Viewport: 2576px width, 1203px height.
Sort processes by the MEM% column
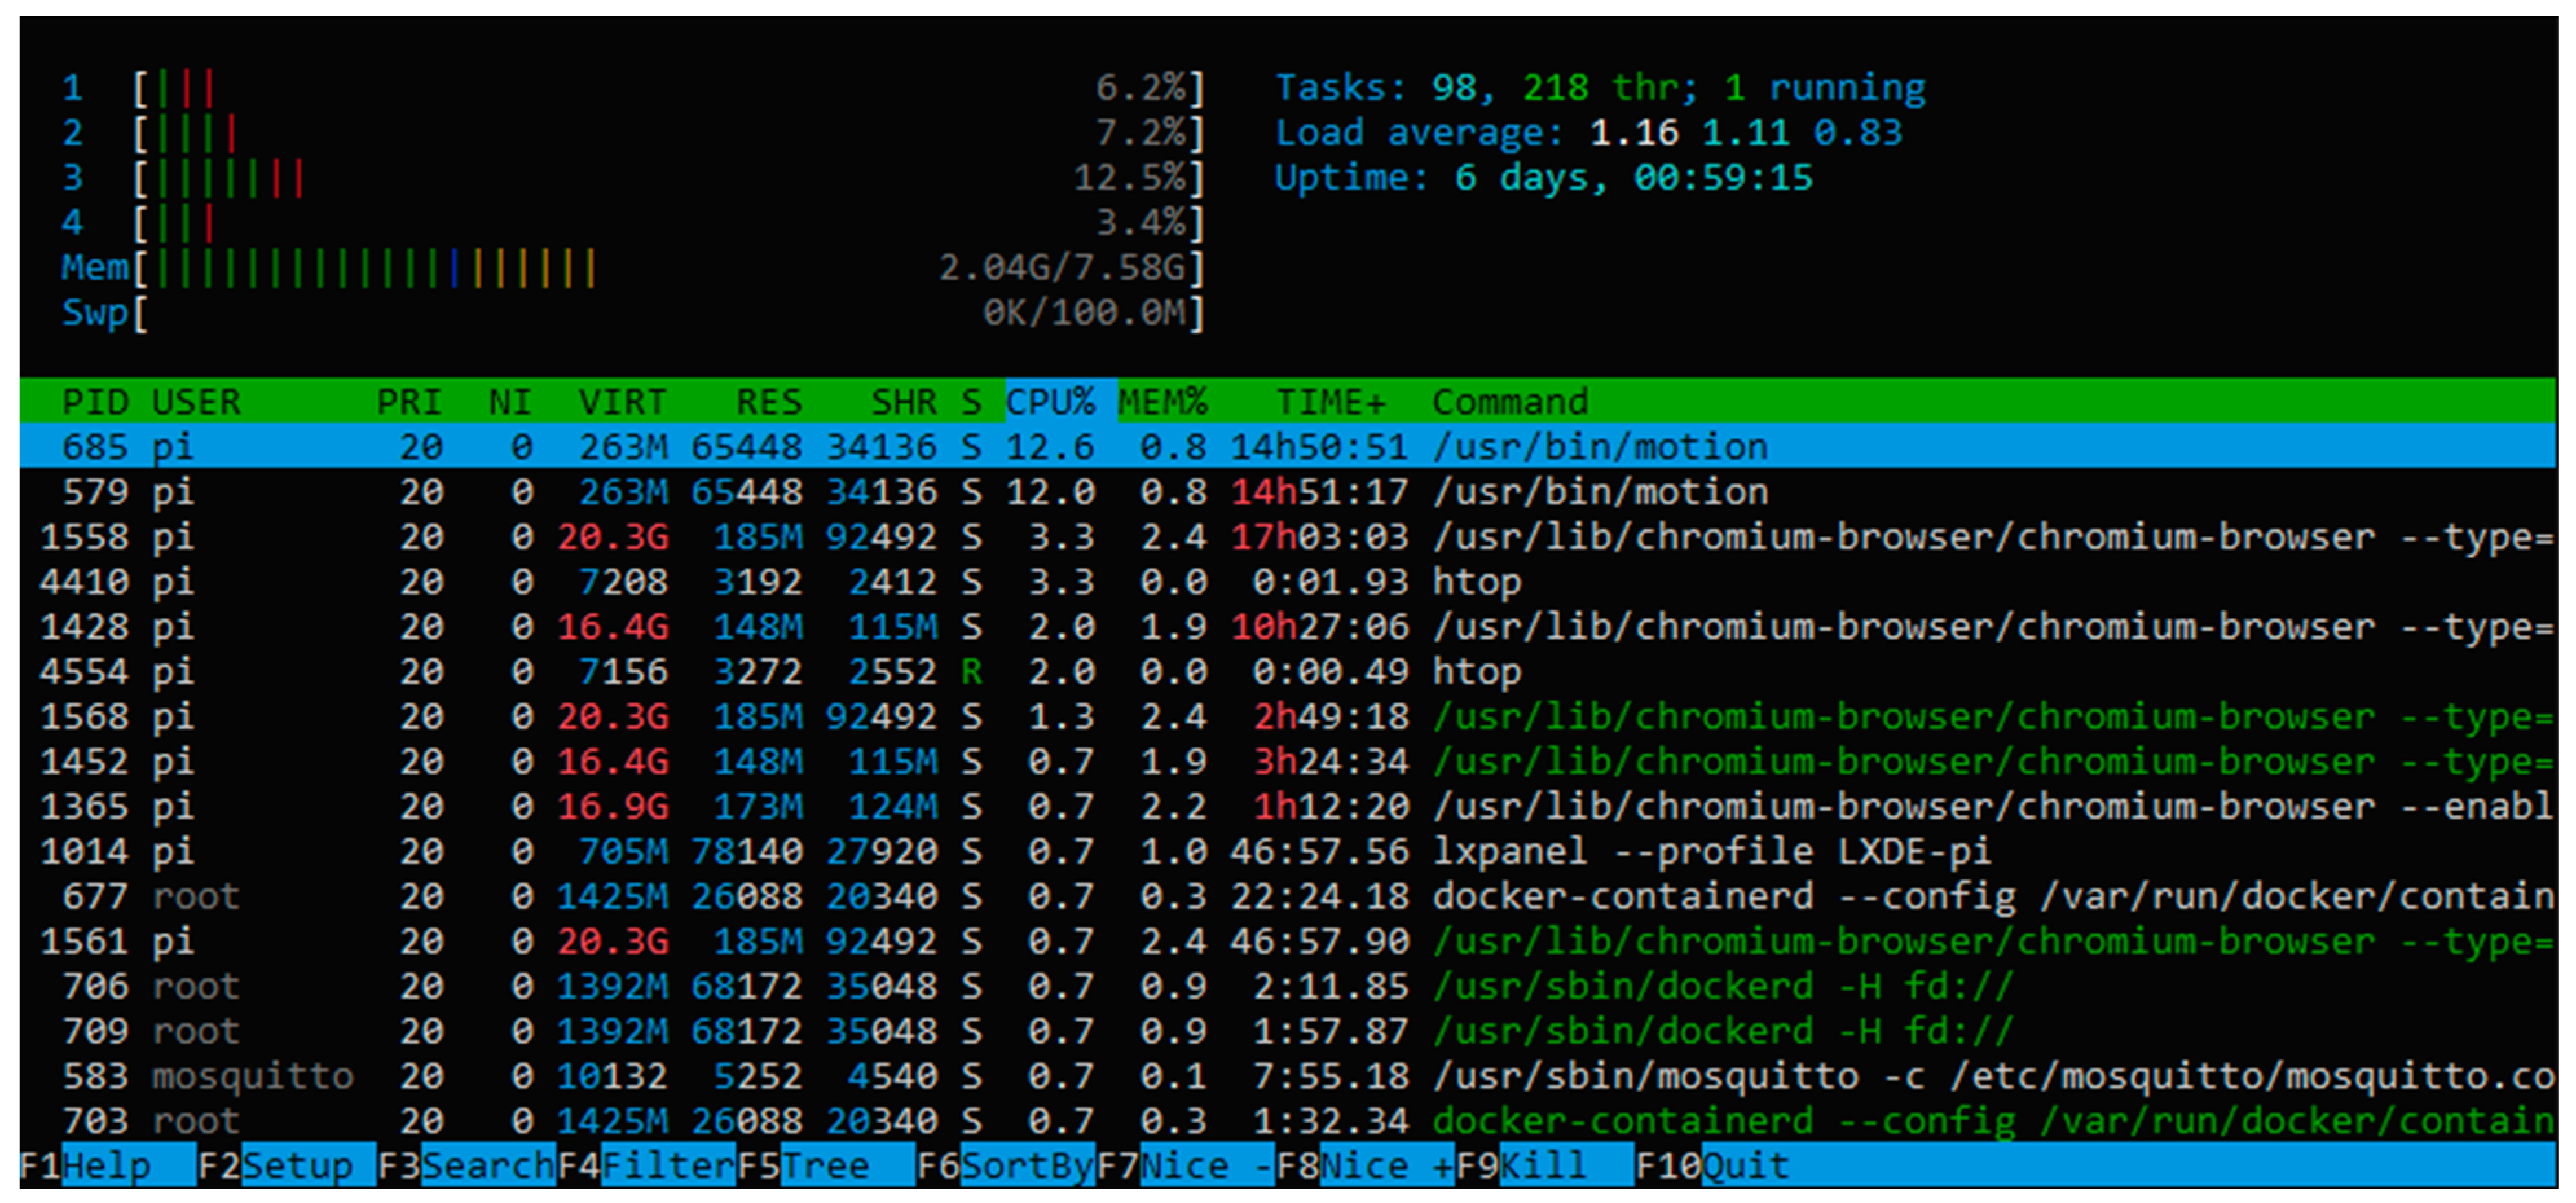[x=1163, y=401]
